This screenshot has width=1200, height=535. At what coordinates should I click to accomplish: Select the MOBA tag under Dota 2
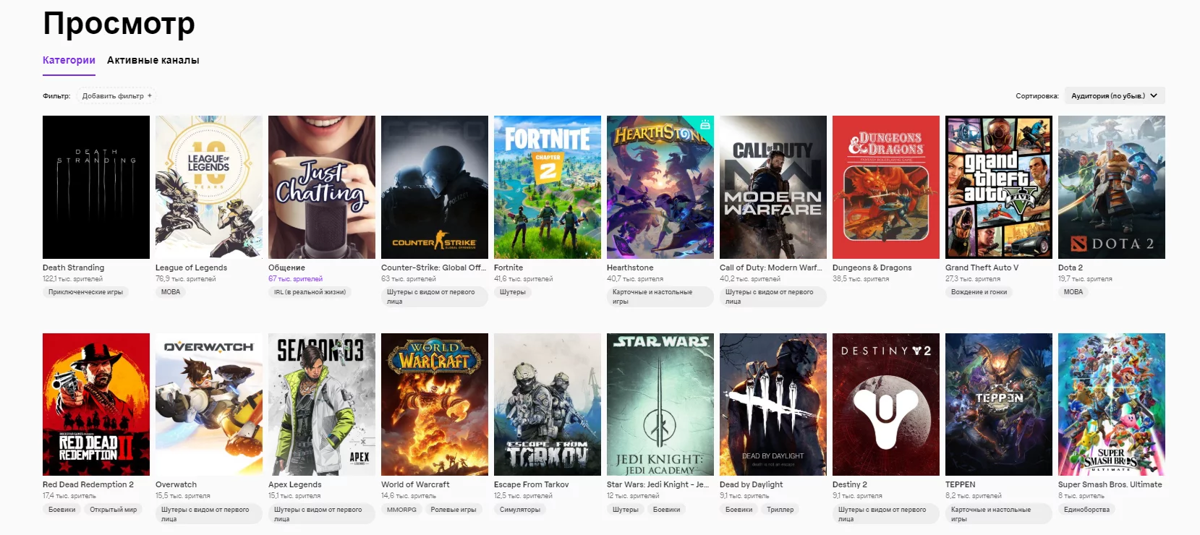(1073, 292)
